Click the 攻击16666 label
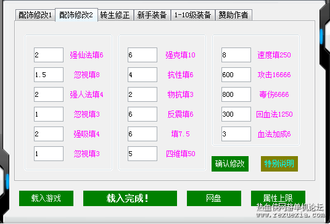This screenshot has height=224, width=330. 274,75
